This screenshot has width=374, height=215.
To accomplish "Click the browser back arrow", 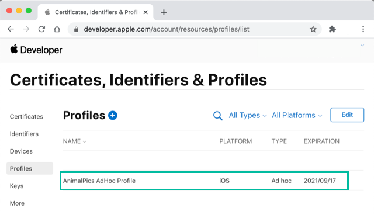I will (11, 29).
